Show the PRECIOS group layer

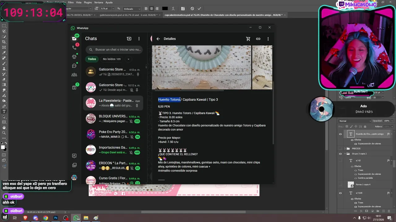click(x=340, y=149)
